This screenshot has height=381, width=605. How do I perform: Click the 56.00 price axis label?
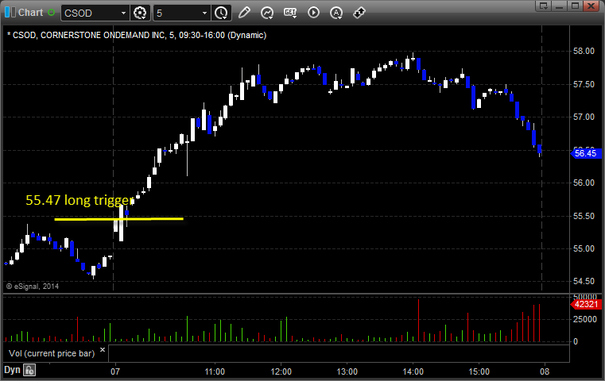coord(584,183)
